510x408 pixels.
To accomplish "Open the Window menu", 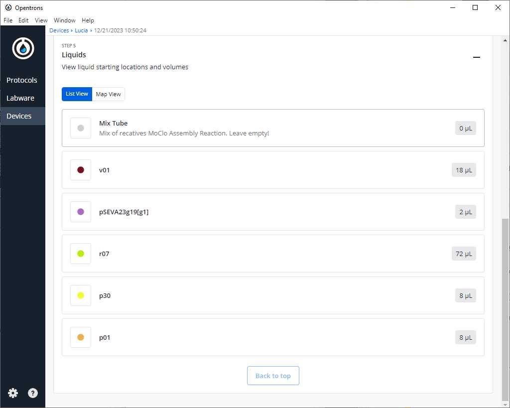I will [65, 20].
